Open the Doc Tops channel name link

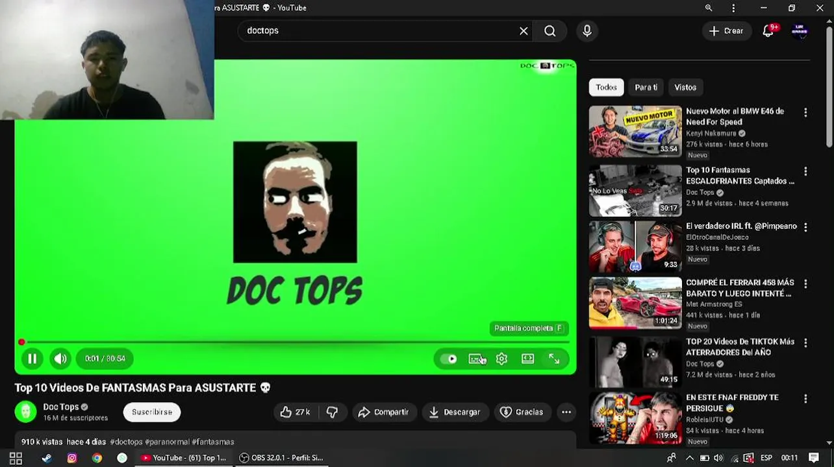[x=61, y=407]
